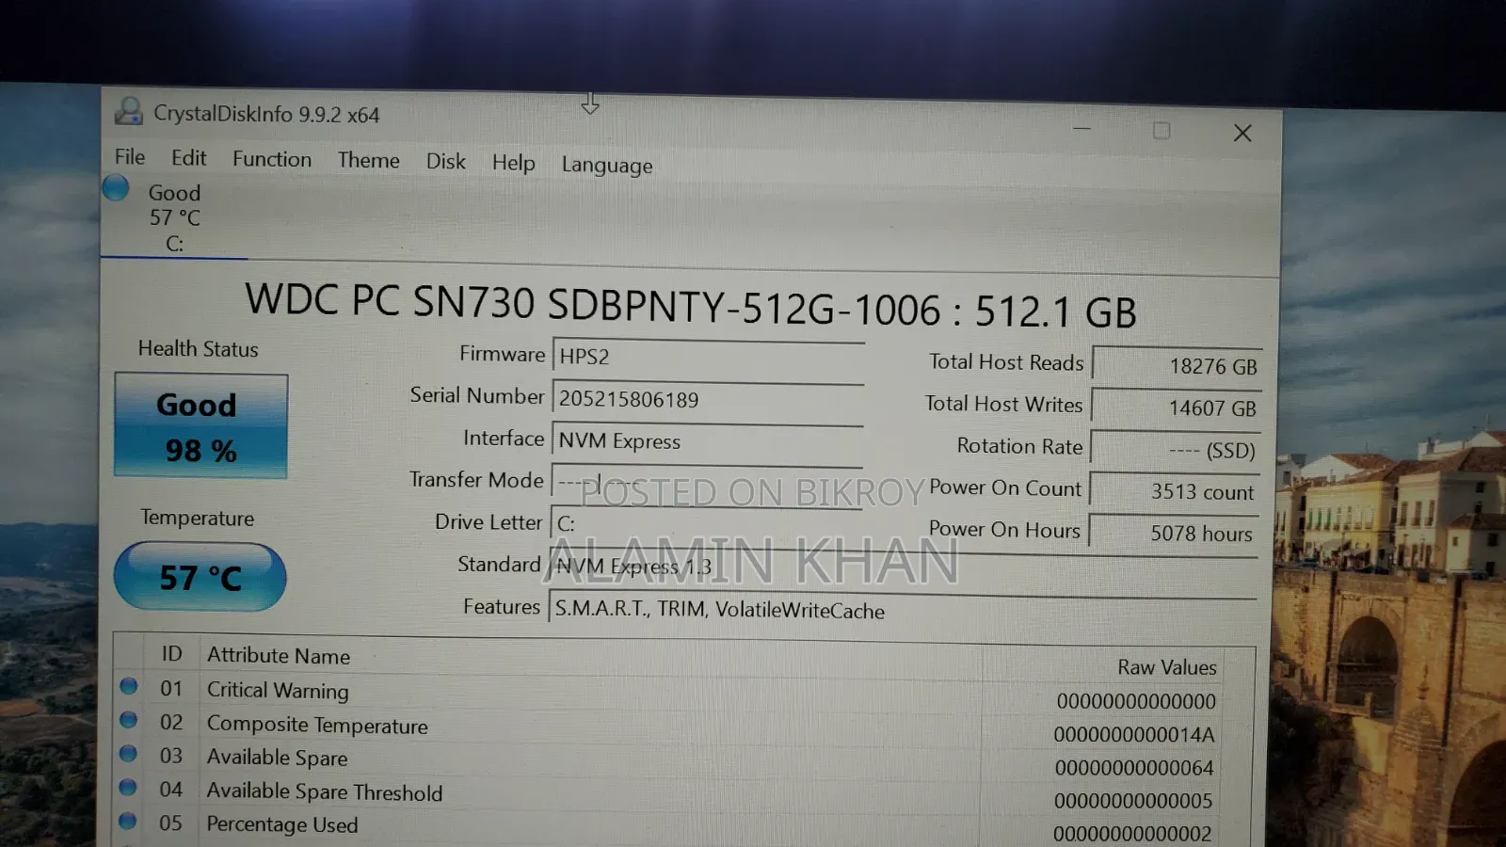Screen dimensions: 1506x847
Task: Open the Disk menu
Action: click(x=446, y=161)
